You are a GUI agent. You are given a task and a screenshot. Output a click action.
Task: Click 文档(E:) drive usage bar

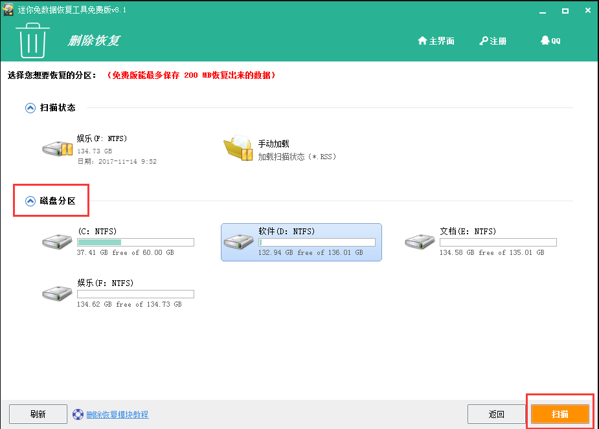point(498,243)
